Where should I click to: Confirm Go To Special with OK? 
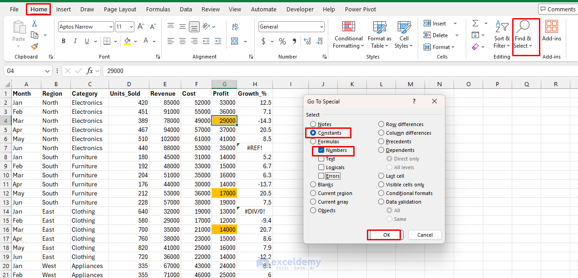(387, 235)
